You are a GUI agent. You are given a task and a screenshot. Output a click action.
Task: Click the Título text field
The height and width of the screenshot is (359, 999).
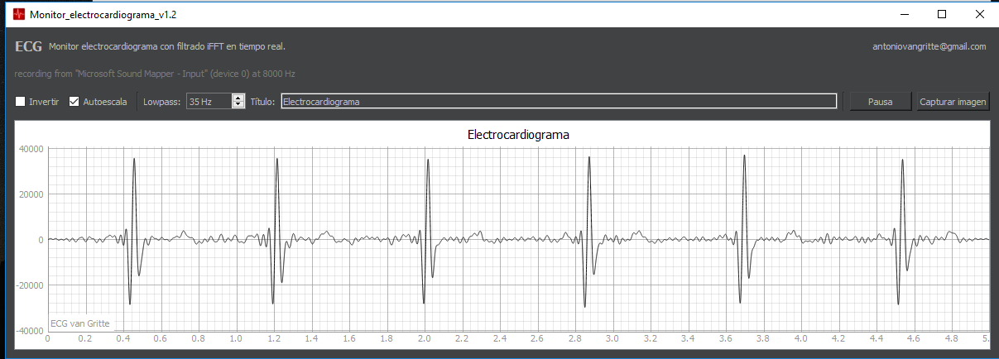click(x=559, y=102)
